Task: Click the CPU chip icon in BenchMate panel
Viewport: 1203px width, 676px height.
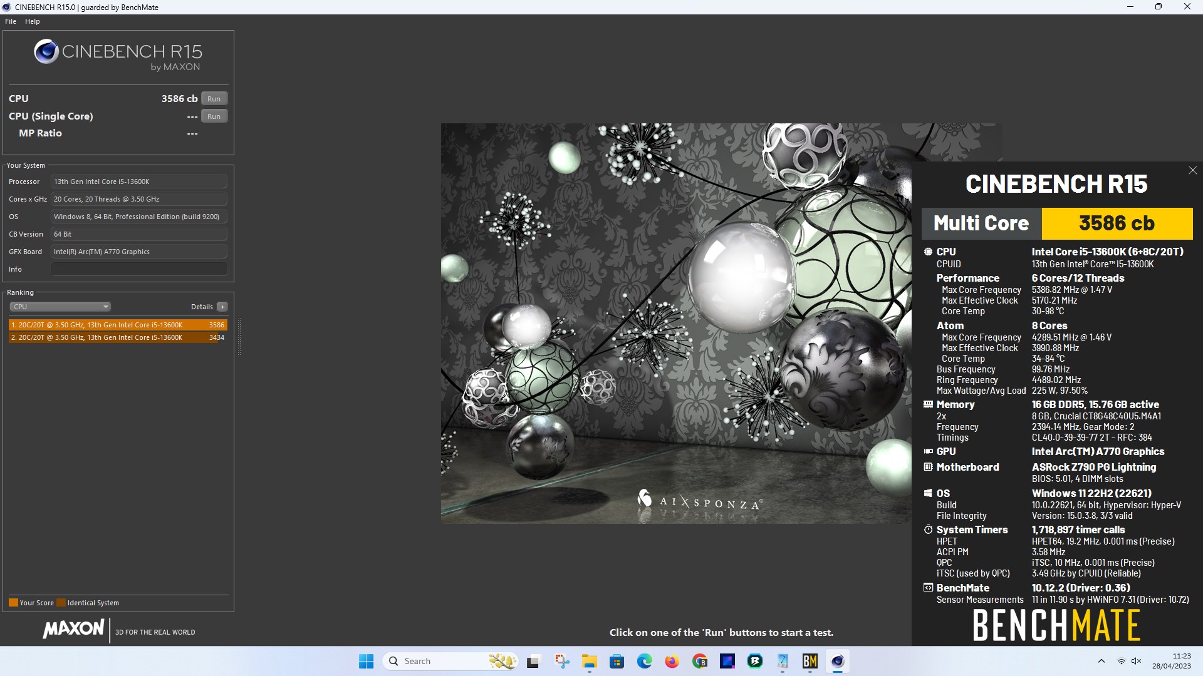Action: [x=928, y=252]
